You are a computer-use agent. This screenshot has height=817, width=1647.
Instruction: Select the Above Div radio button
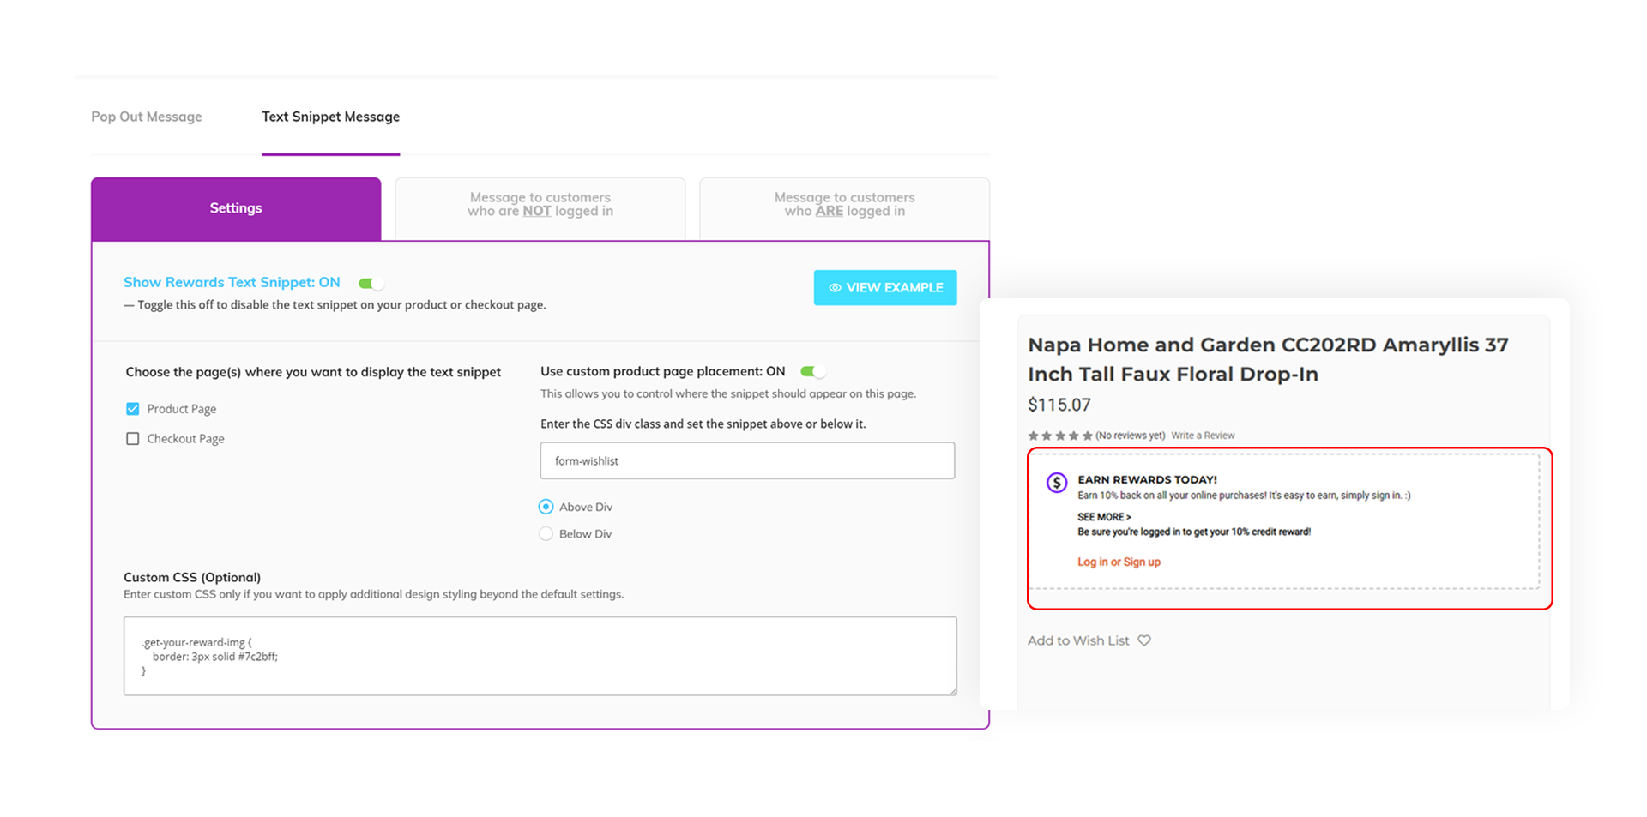point(546,506)
